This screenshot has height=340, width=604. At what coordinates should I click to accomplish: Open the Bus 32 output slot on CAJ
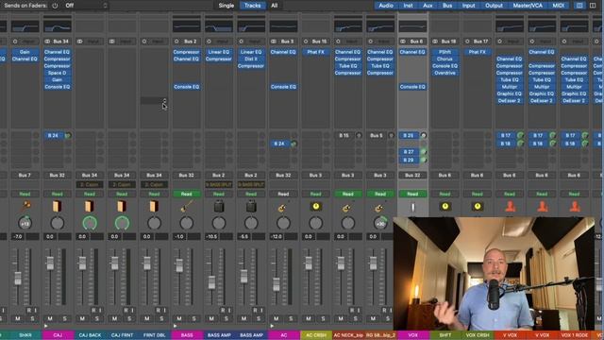point(57,176)
